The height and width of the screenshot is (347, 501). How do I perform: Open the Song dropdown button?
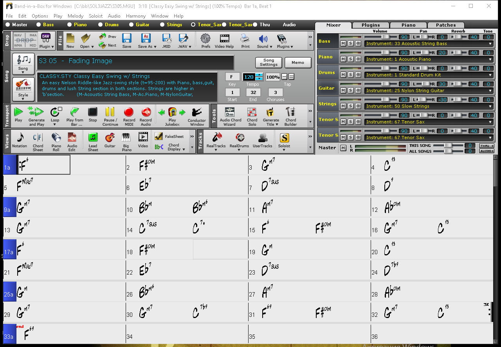(x=23, y=64)
